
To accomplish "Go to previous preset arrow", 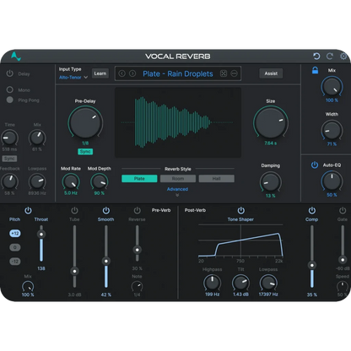I will click(121, 73).
